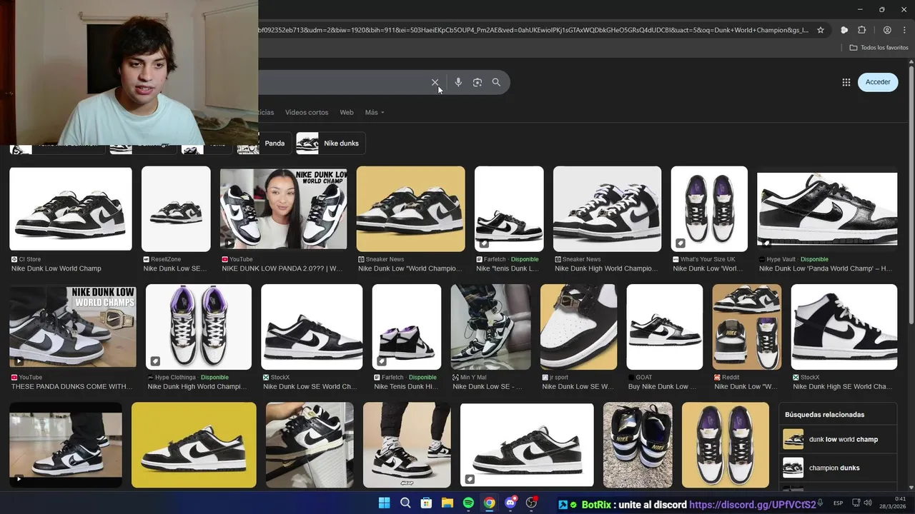Screen dimensions: 915x514
Task: Click the browser address bar URL
Action: 533,30
